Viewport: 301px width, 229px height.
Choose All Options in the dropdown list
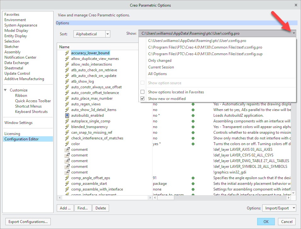click(158, 74)
